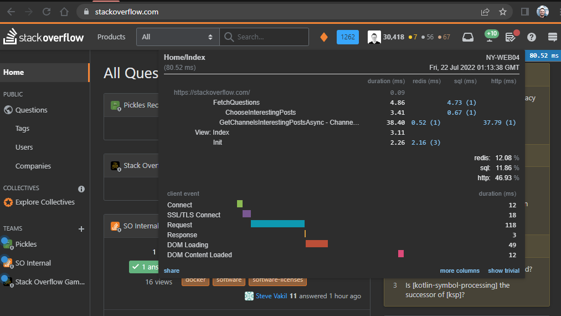Open Users in the sidebar
561x316 pixels.
tap(24, 147)
